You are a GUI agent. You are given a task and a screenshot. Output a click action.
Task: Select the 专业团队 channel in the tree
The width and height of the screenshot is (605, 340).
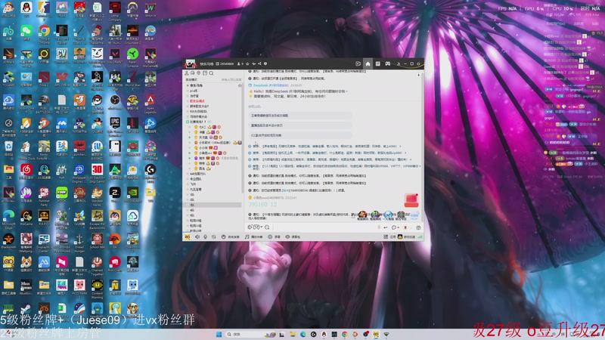point(196,179)
